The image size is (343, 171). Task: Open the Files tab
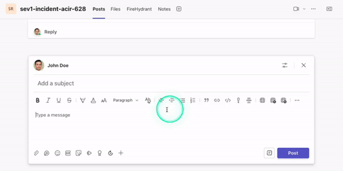[115, 9]
